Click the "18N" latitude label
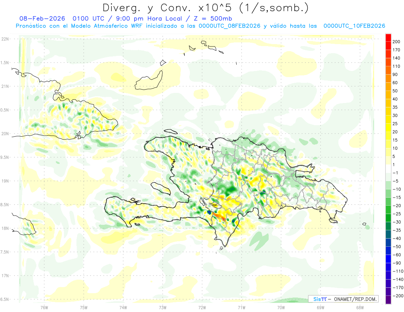This screenshot has height=312, width=404. click(x=5, y=228)
